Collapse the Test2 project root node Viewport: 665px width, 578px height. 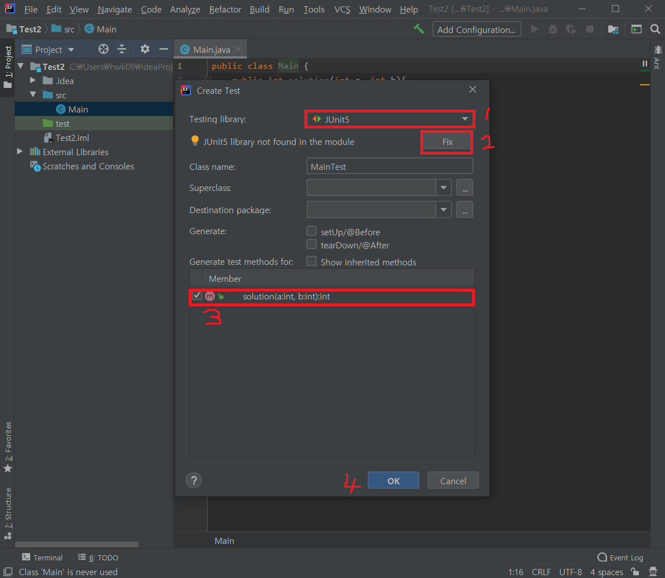point(20,66)
